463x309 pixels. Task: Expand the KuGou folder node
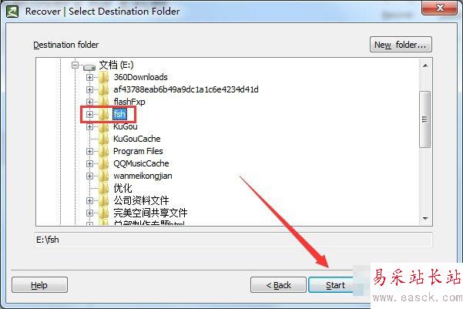pos(89,126)
